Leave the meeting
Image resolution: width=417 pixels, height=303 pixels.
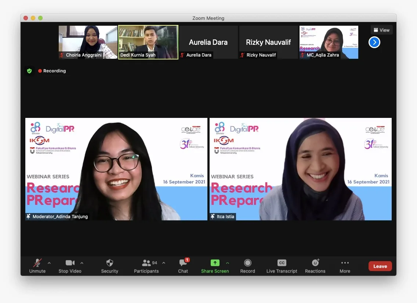(x=380, y=266)
